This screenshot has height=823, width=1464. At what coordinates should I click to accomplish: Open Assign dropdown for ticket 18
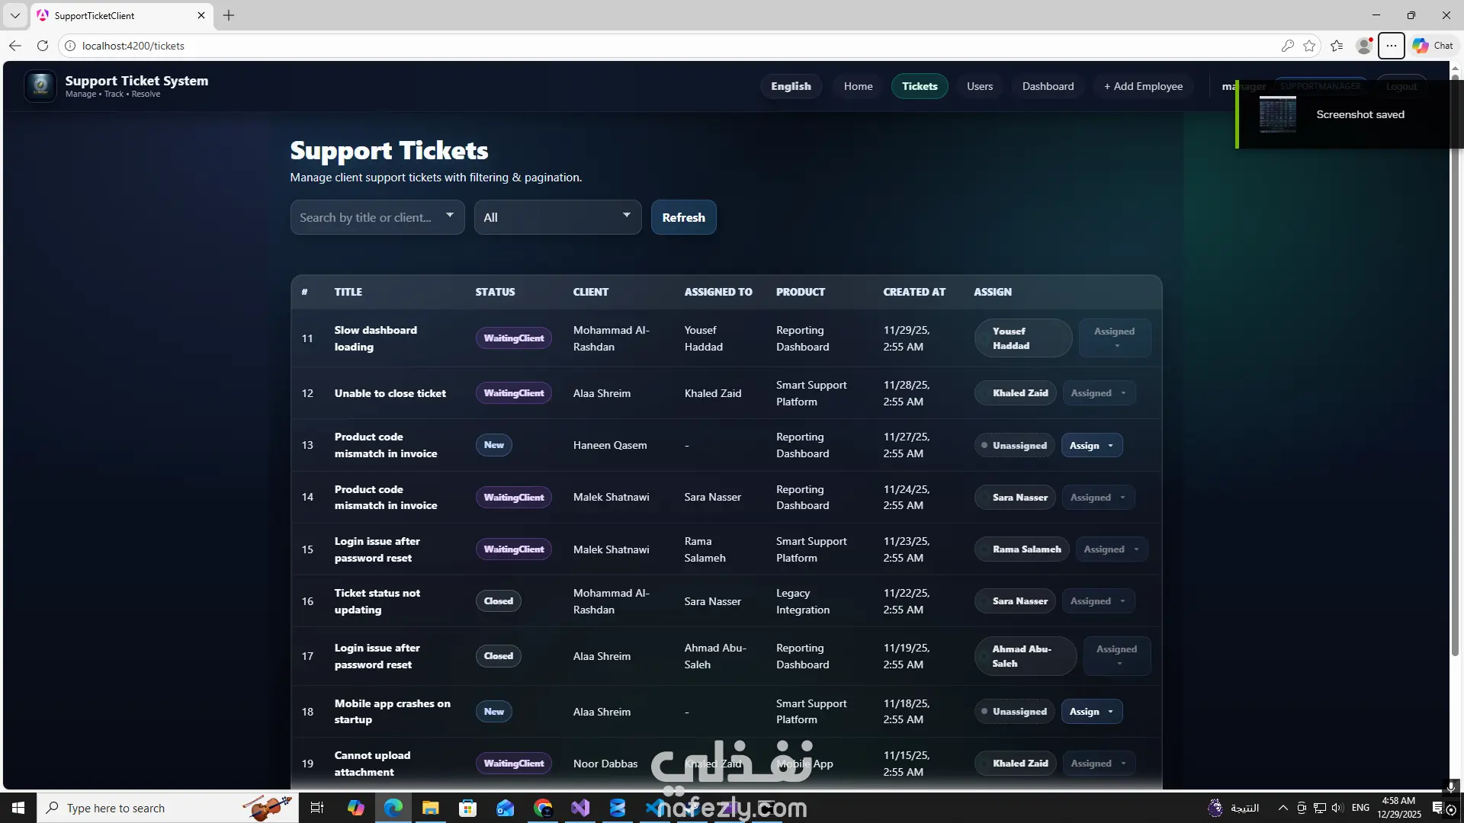(x=1091, y=712)
